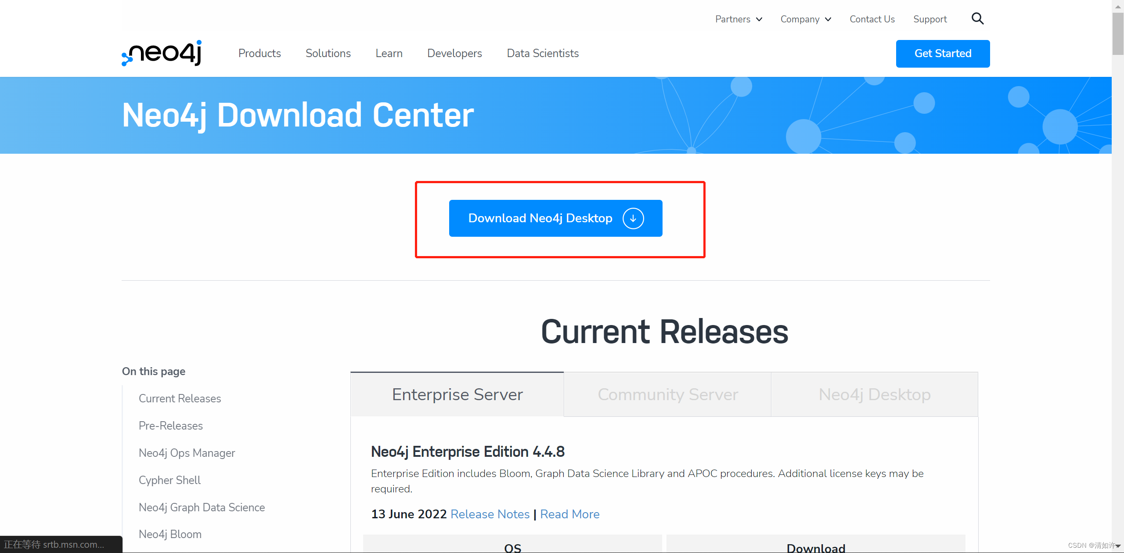
Task: Click the download arrow circle icon
Action: pyautogui.click(x=633, y=218)
